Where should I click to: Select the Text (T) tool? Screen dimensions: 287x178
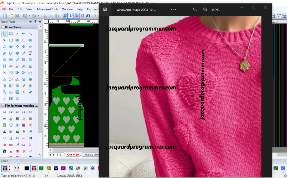tap(30, 53)
